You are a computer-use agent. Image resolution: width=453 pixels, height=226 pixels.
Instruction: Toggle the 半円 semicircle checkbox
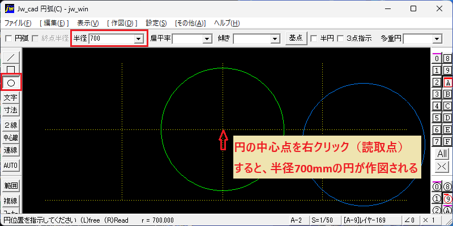(x=313, y=38)
